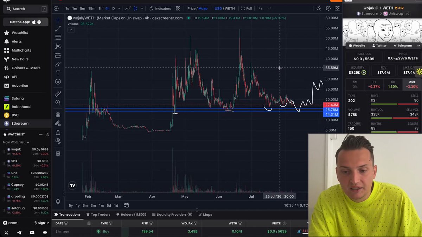
Task: Activate the zoom-in tool
Action: 58,103
